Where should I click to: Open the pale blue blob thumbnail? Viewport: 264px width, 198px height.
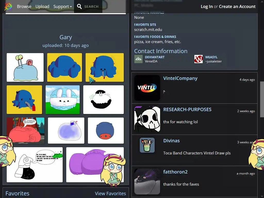coord(66,130)
